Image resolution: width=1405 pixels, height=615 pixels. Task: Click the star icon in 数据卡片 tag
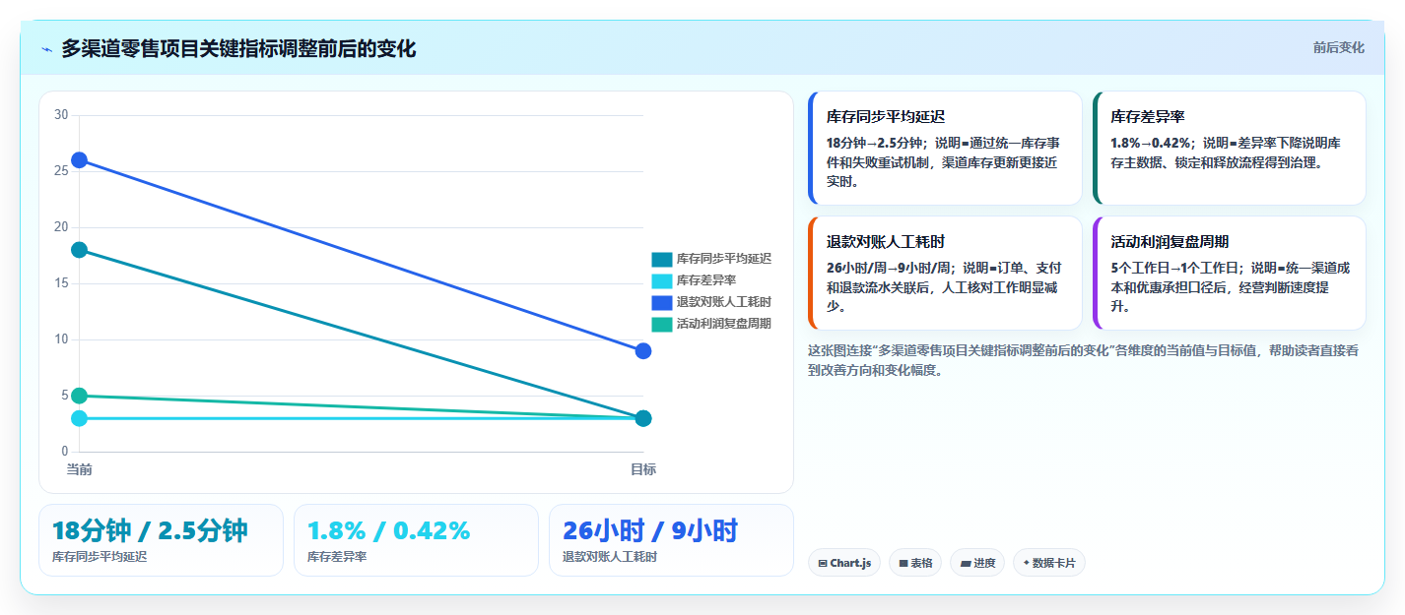click(x=1026, y=563)
